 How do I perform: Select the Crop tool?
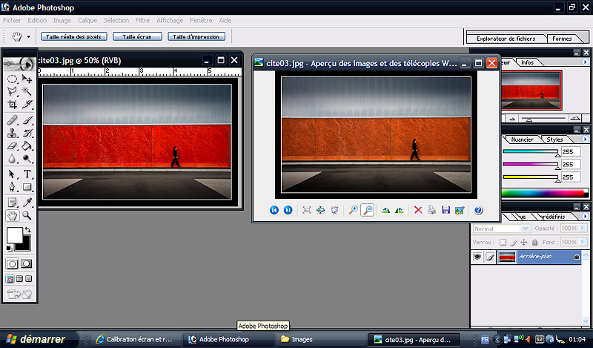(x=12, y=104)
